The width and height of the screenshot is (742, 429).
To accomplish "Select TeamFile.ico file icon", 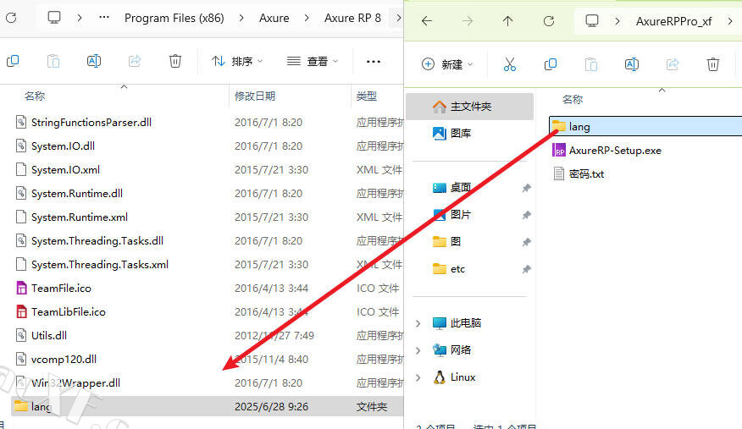I will pyautogui.click(x=21, y=288).
